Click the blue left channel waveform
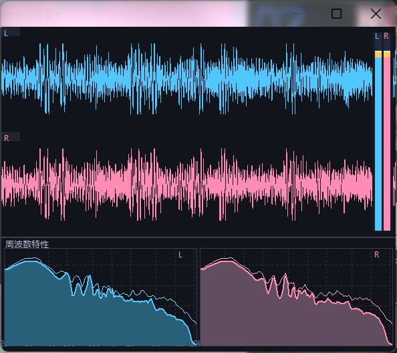 187,79
